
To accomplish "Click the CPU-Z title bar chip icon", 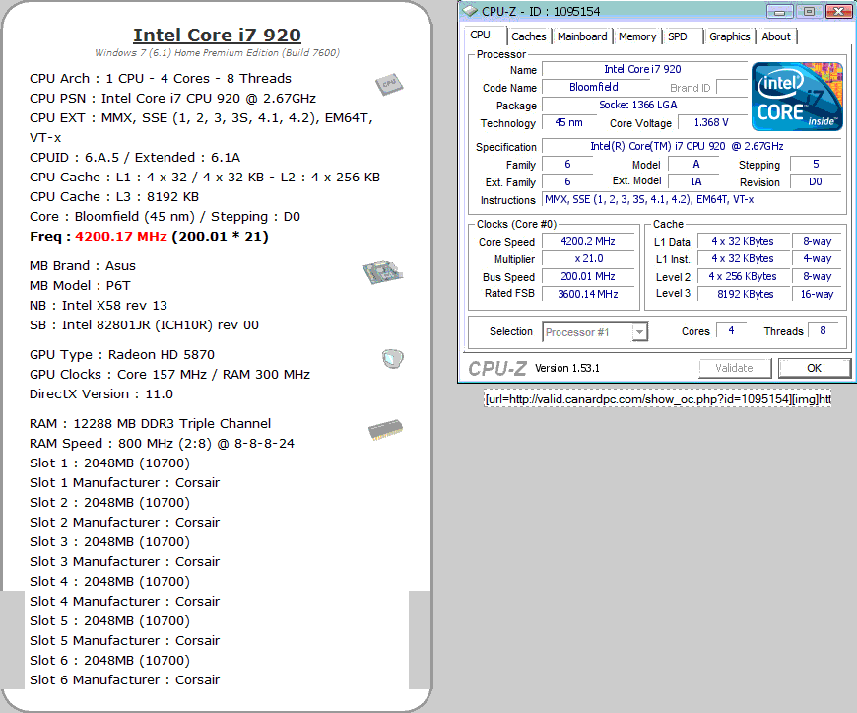I will pos(470,11).
